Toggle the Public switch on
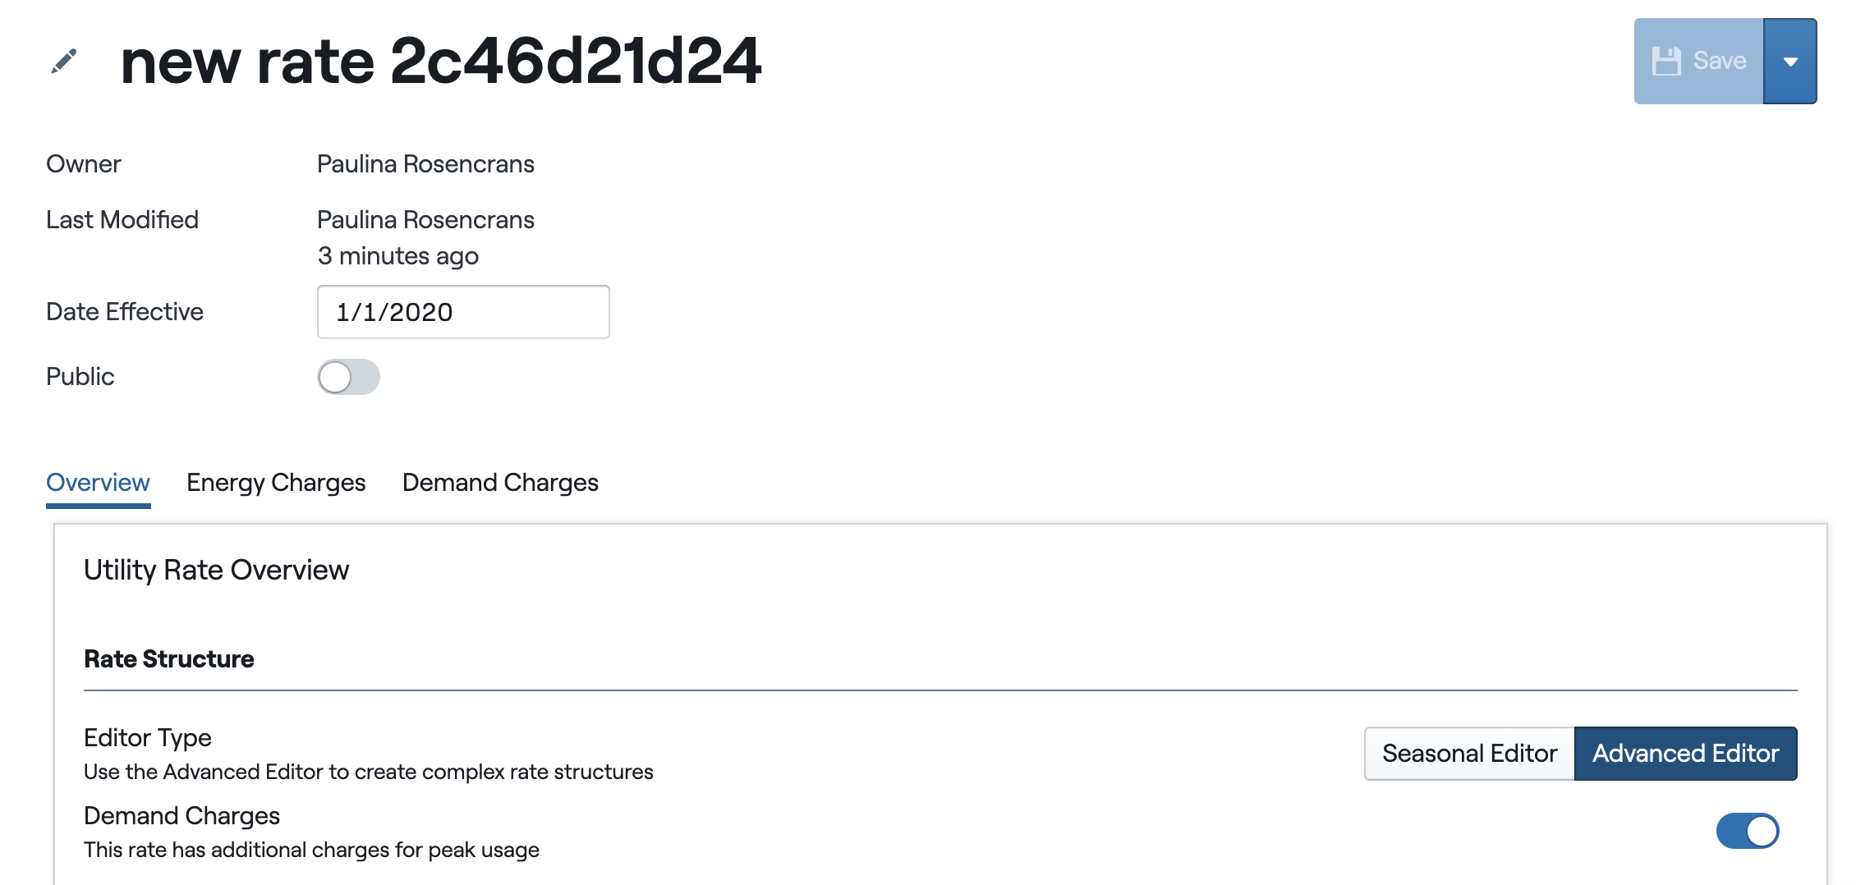 pyautogui.click(x=349, y=378)
